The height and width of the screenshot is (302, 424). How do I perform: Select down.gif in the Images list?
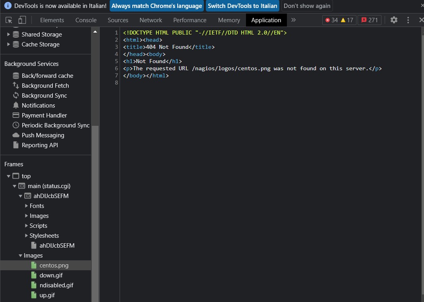click(51, 275)
